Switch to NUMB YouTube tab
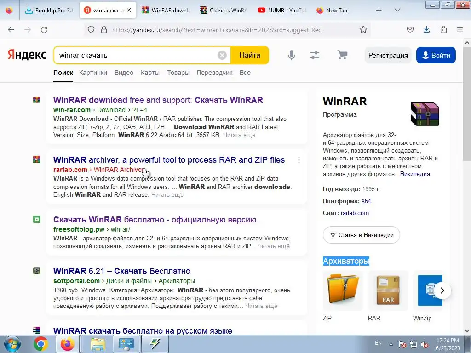The width and height of the screenshot is (471, 353). click(282, 10)
